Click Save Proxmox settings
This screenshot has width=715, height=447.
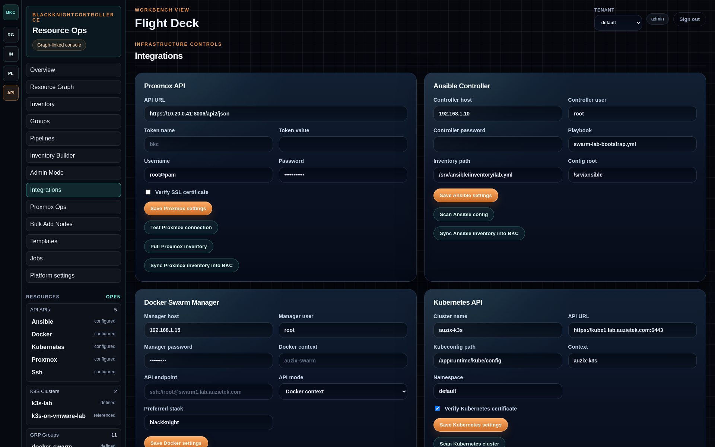click(178, 209)
